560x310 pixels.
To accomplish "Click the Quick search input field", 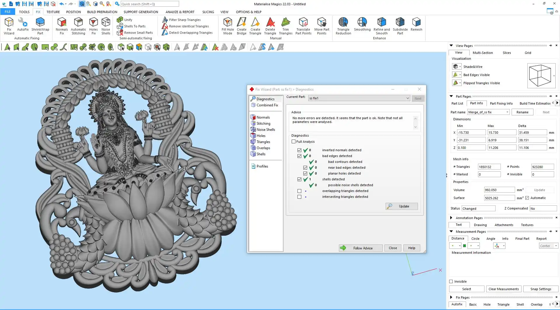I will (150, 4).
